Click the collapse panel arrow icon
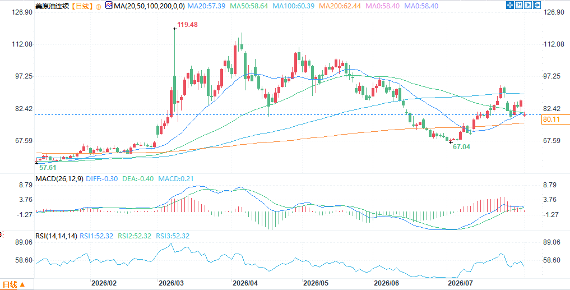 click(x=537, y=5)
